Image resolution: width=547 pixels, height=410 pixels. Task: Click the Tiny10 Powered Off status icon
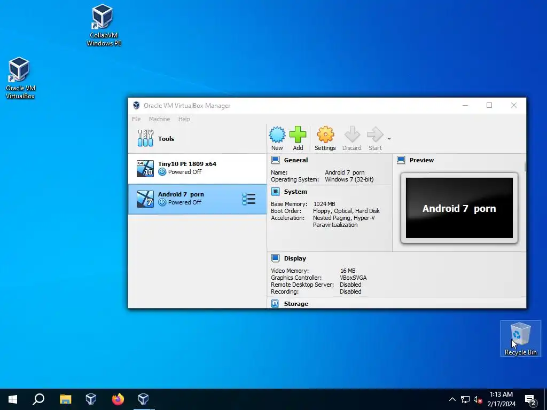tap(162, 172)
